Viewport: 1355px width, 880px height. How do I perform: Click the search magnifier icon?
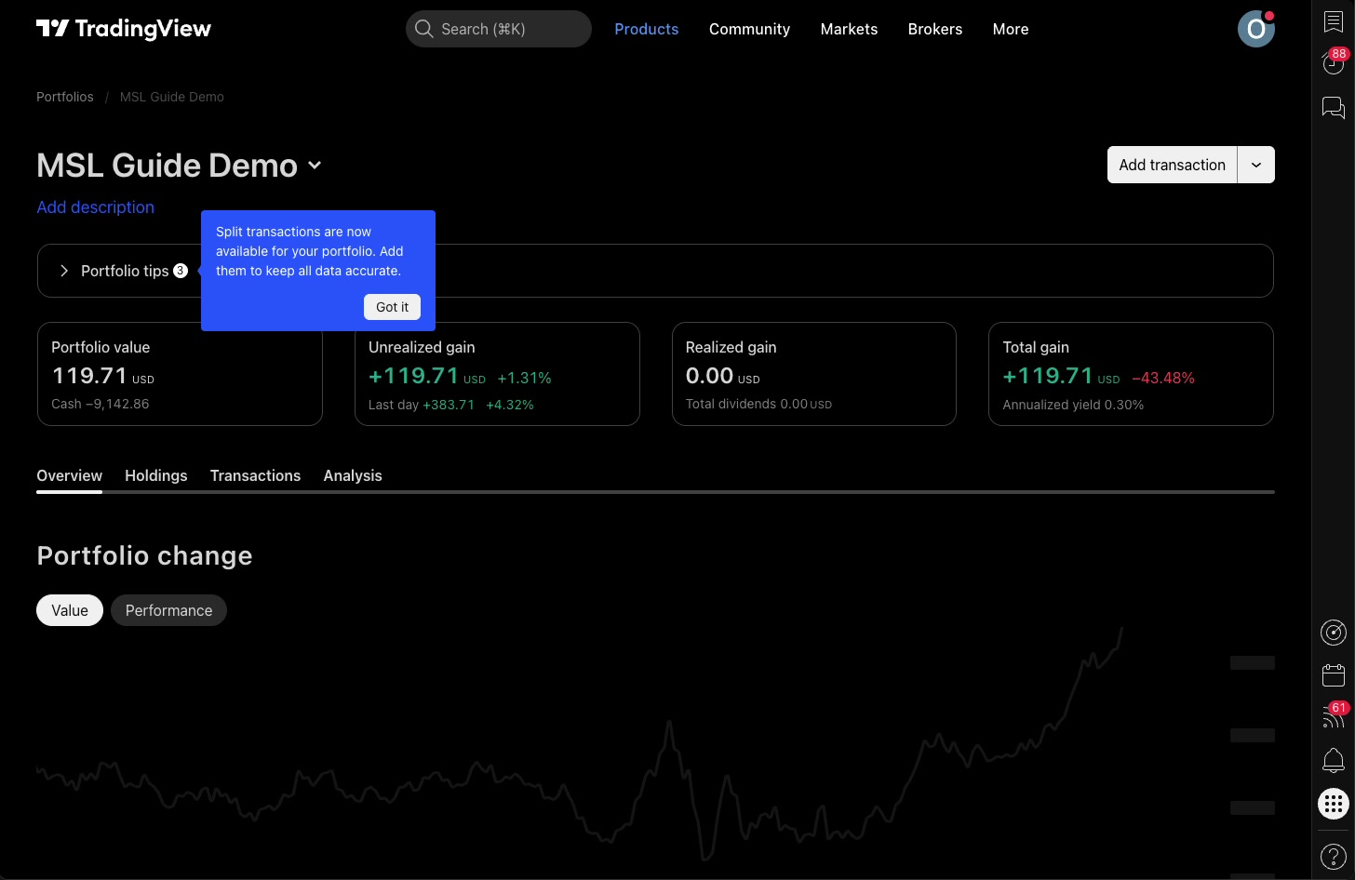pos(423,29)
